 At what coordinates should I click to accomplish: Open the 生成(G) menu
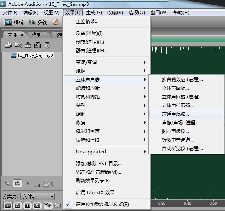click(x=94, y=13)
